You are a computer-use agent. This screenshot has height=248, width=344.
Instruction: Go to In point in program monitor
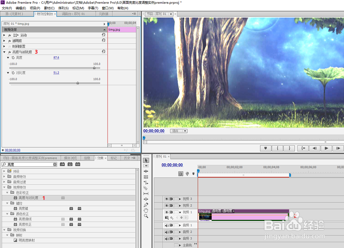click(x=303, y=148)
